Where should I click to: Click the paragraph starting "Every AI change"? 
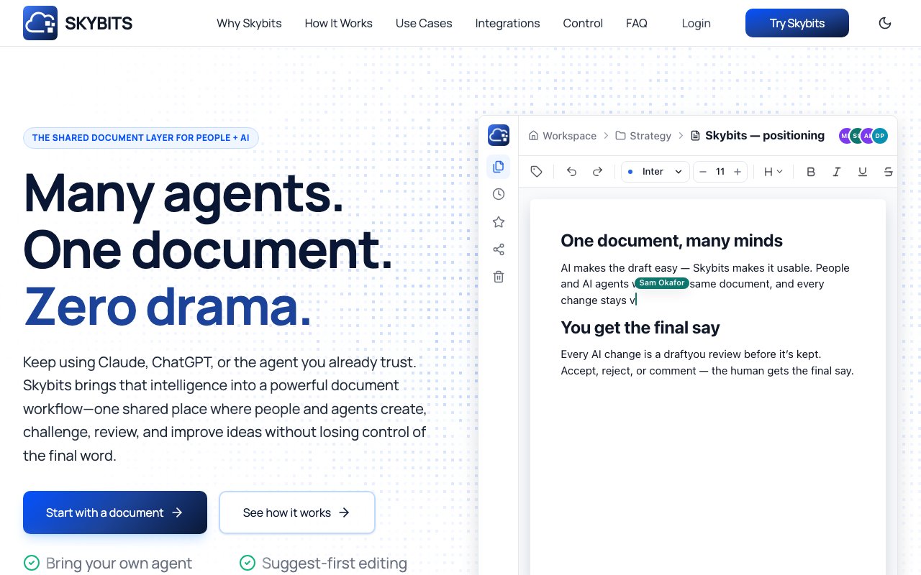point(707,362)
